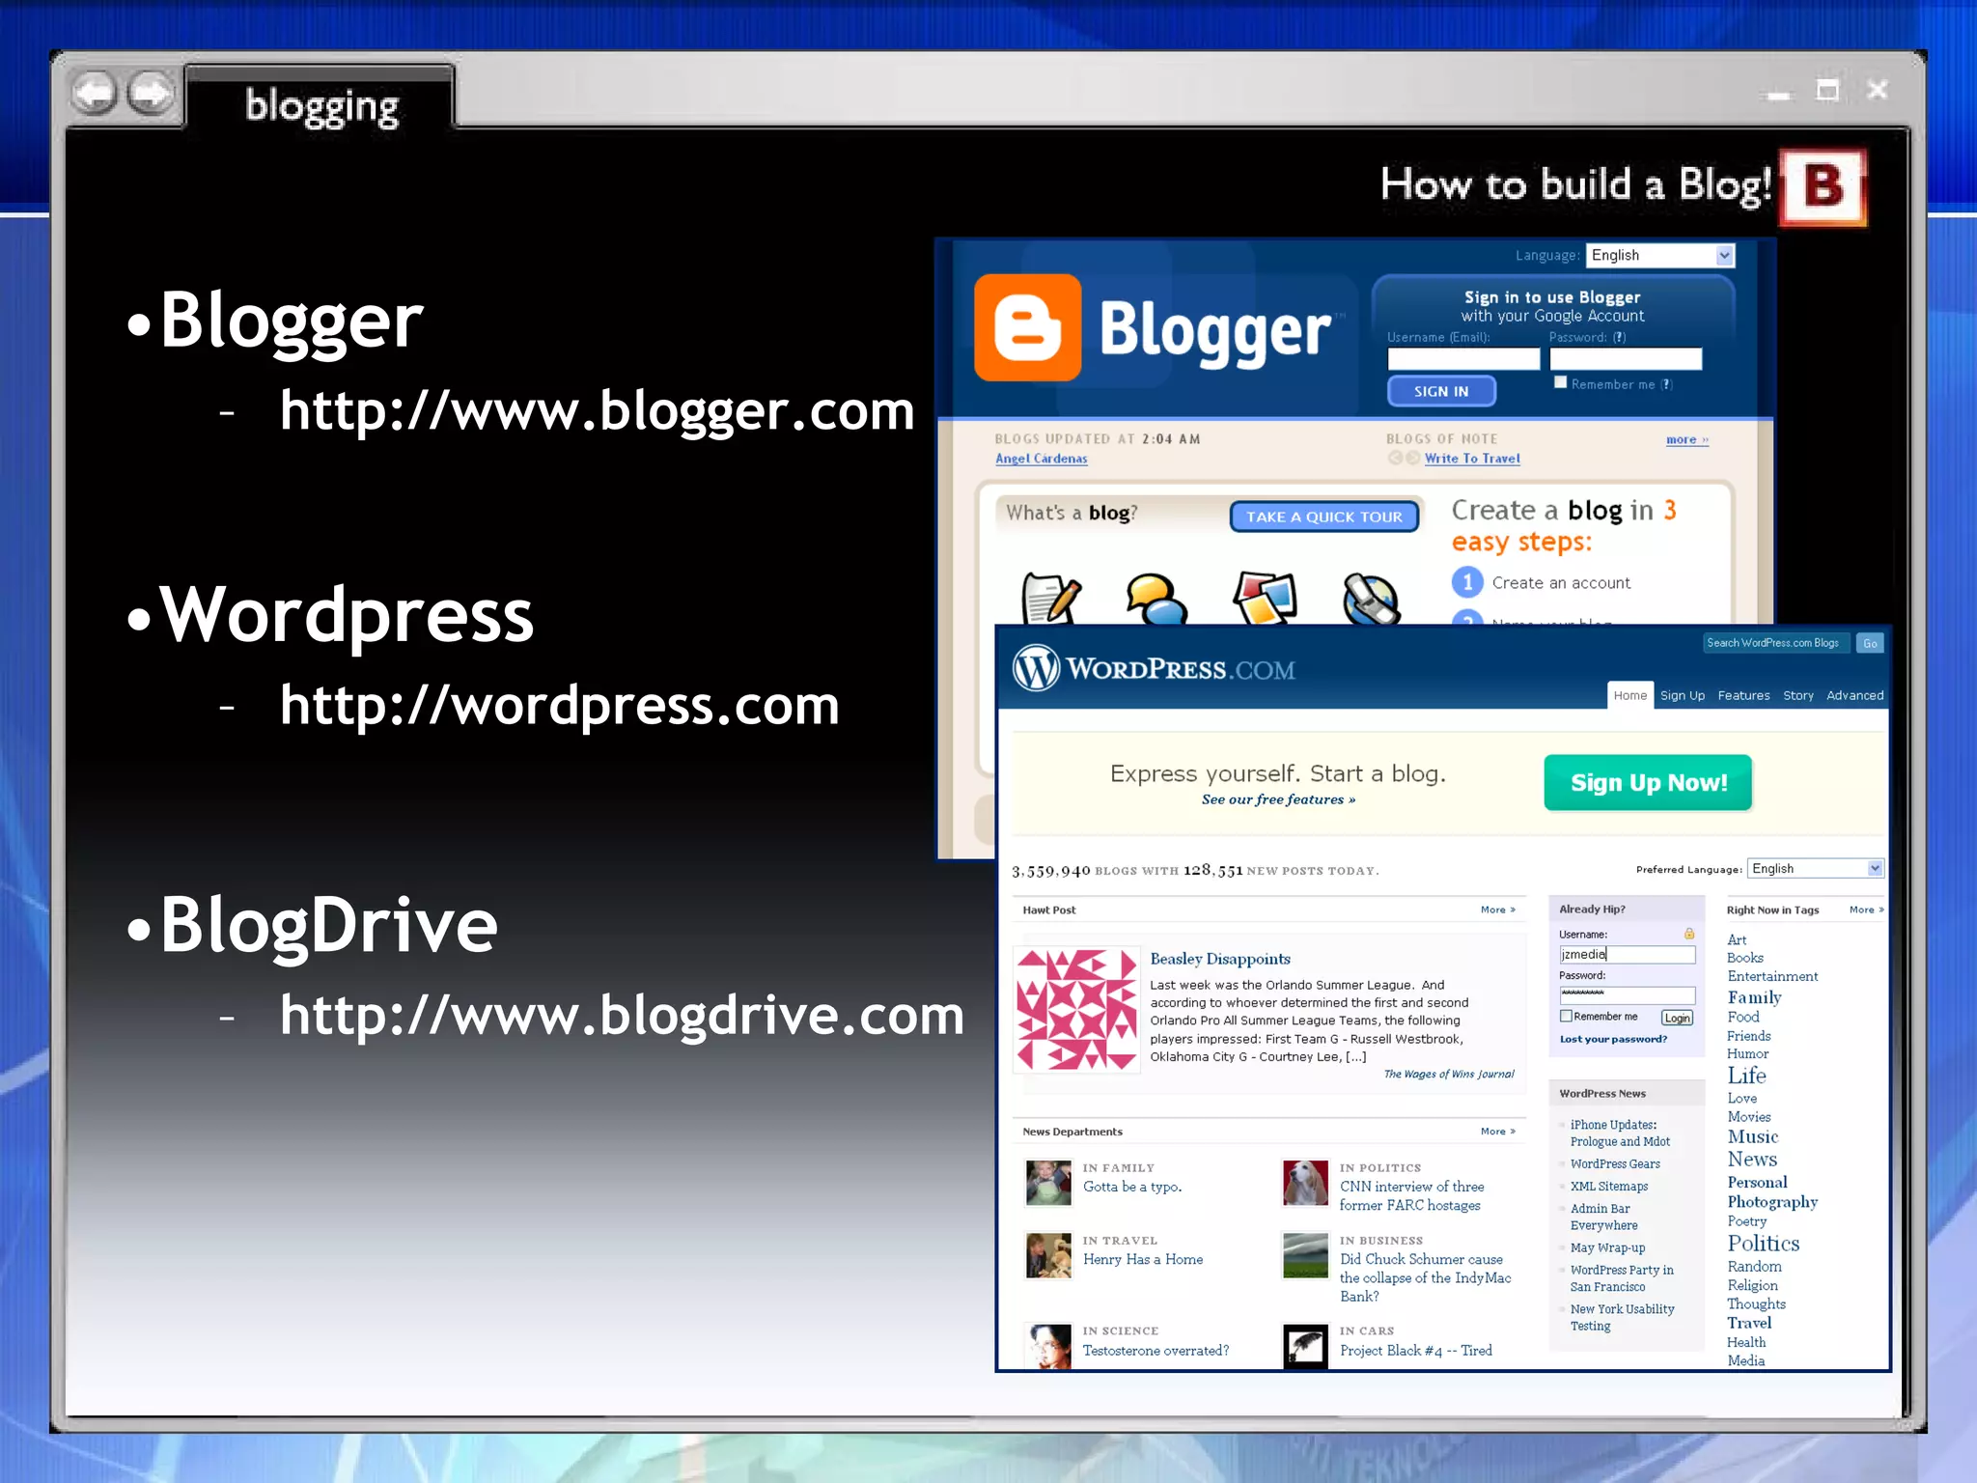Click the red Blogger 'B' logo near title
The width and height of the screenshot is (1977, 1483).
click(x=1823, y=186)
